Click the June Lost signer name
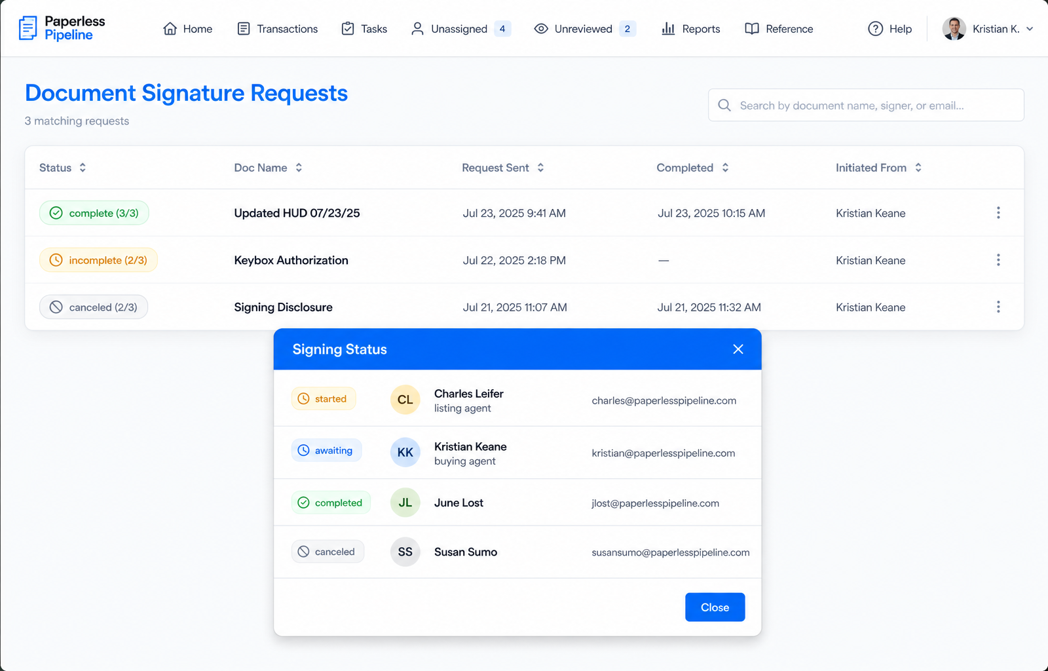1048x671 pixels. click(x=458, y=503)
